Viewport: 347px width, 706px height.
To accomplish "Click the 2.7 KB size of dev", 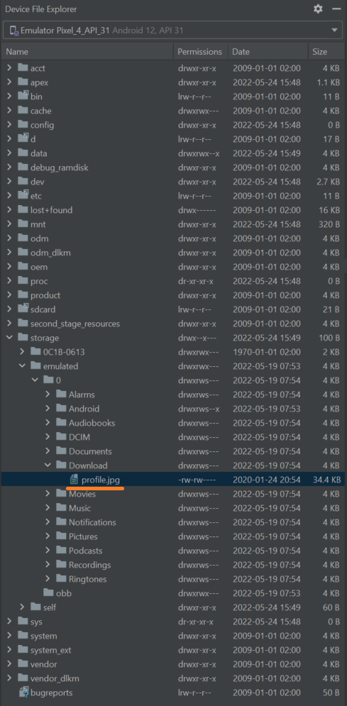I will [328, 182].
